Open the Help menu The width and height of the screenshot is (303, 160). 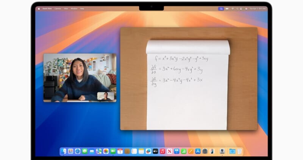82,8
